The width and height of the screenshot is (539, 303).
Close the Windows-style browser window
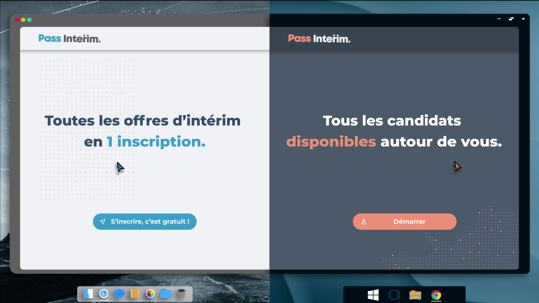(x=523, y=19)
